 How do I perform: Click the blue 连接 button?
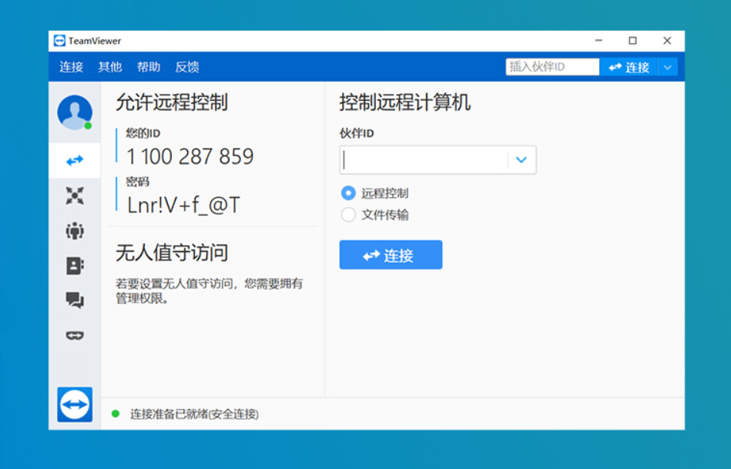click(x=391, y=255)
